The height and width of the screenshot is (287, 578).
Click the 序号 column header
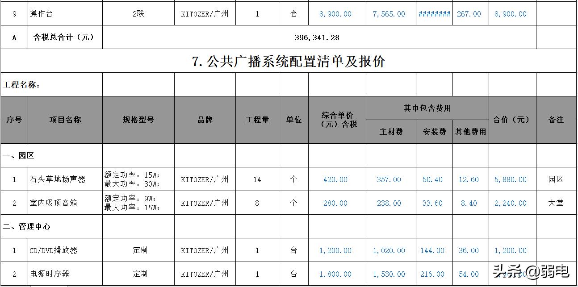(14, 120)
